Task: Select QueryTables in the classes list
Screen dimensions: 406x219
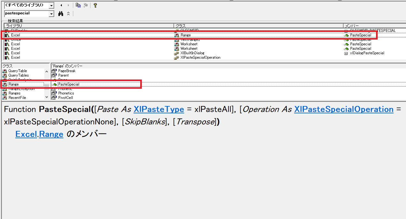Action: pos(18,75)
